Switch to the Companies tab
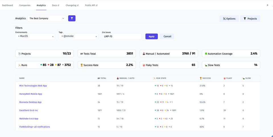 pos(25,5)
